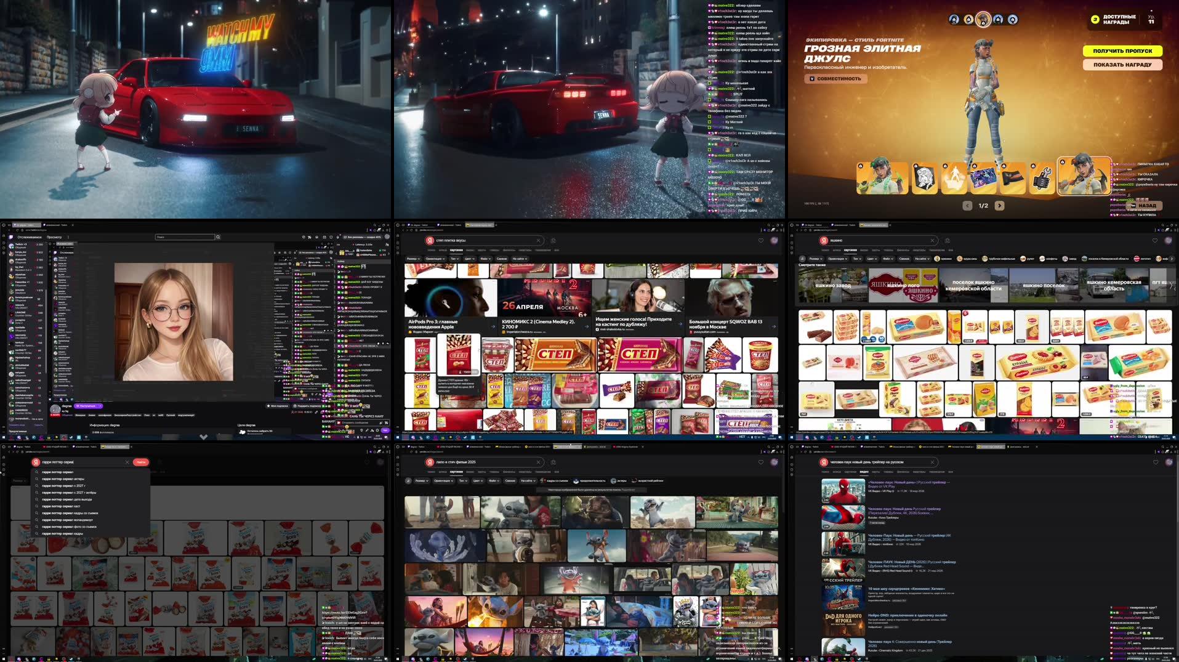
Task: Switch to the картинки tab in Yandex search
Action: [x=455, y=250]
